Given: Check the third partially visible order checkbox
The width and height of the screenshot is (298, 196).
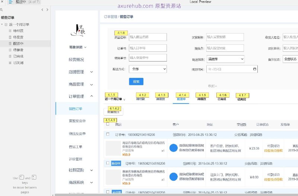Looking at the screenshot, I should pos(108,192).
